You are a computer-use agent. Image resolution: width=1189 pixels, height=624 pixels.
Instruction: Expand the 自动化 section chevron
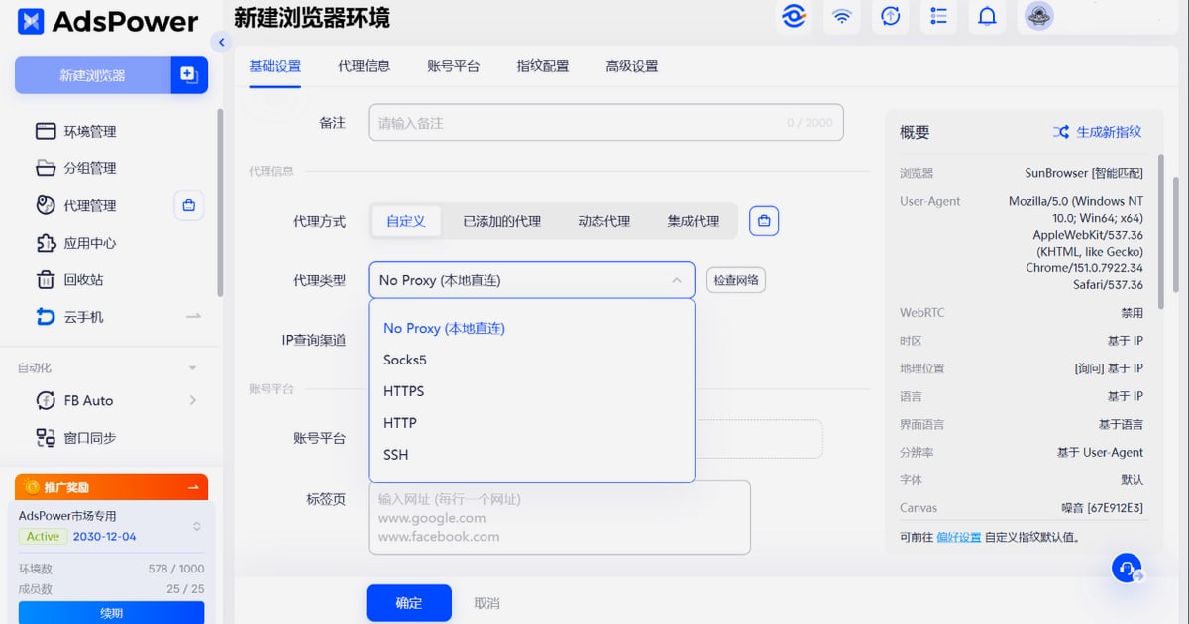(x=193, y=368)
